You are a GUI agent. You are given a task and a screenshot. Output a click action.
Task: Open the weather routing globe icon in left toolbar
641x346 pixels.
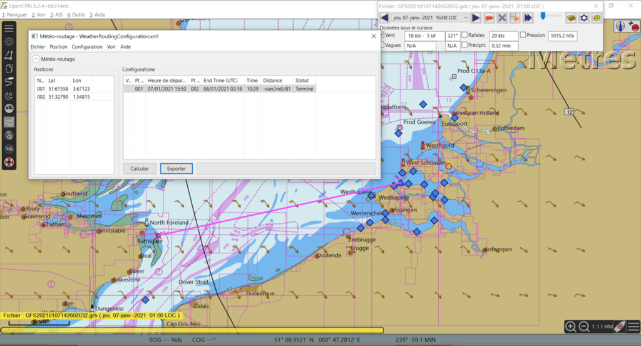point(9,135)
